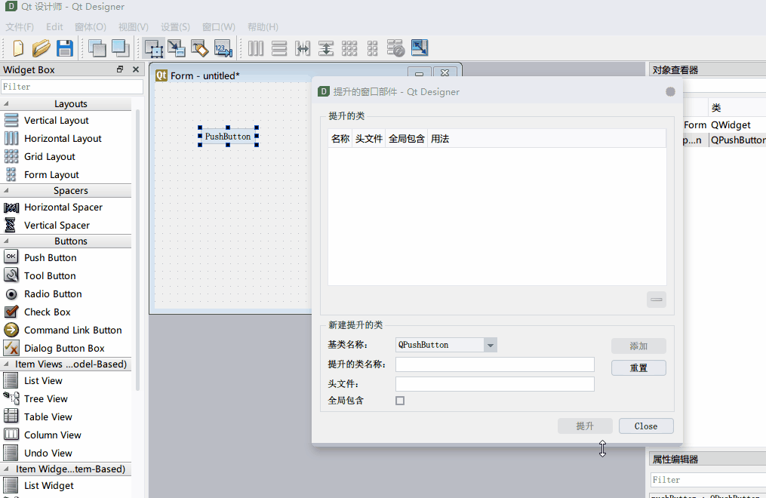Click the 名称 column header

pos(340,139)
